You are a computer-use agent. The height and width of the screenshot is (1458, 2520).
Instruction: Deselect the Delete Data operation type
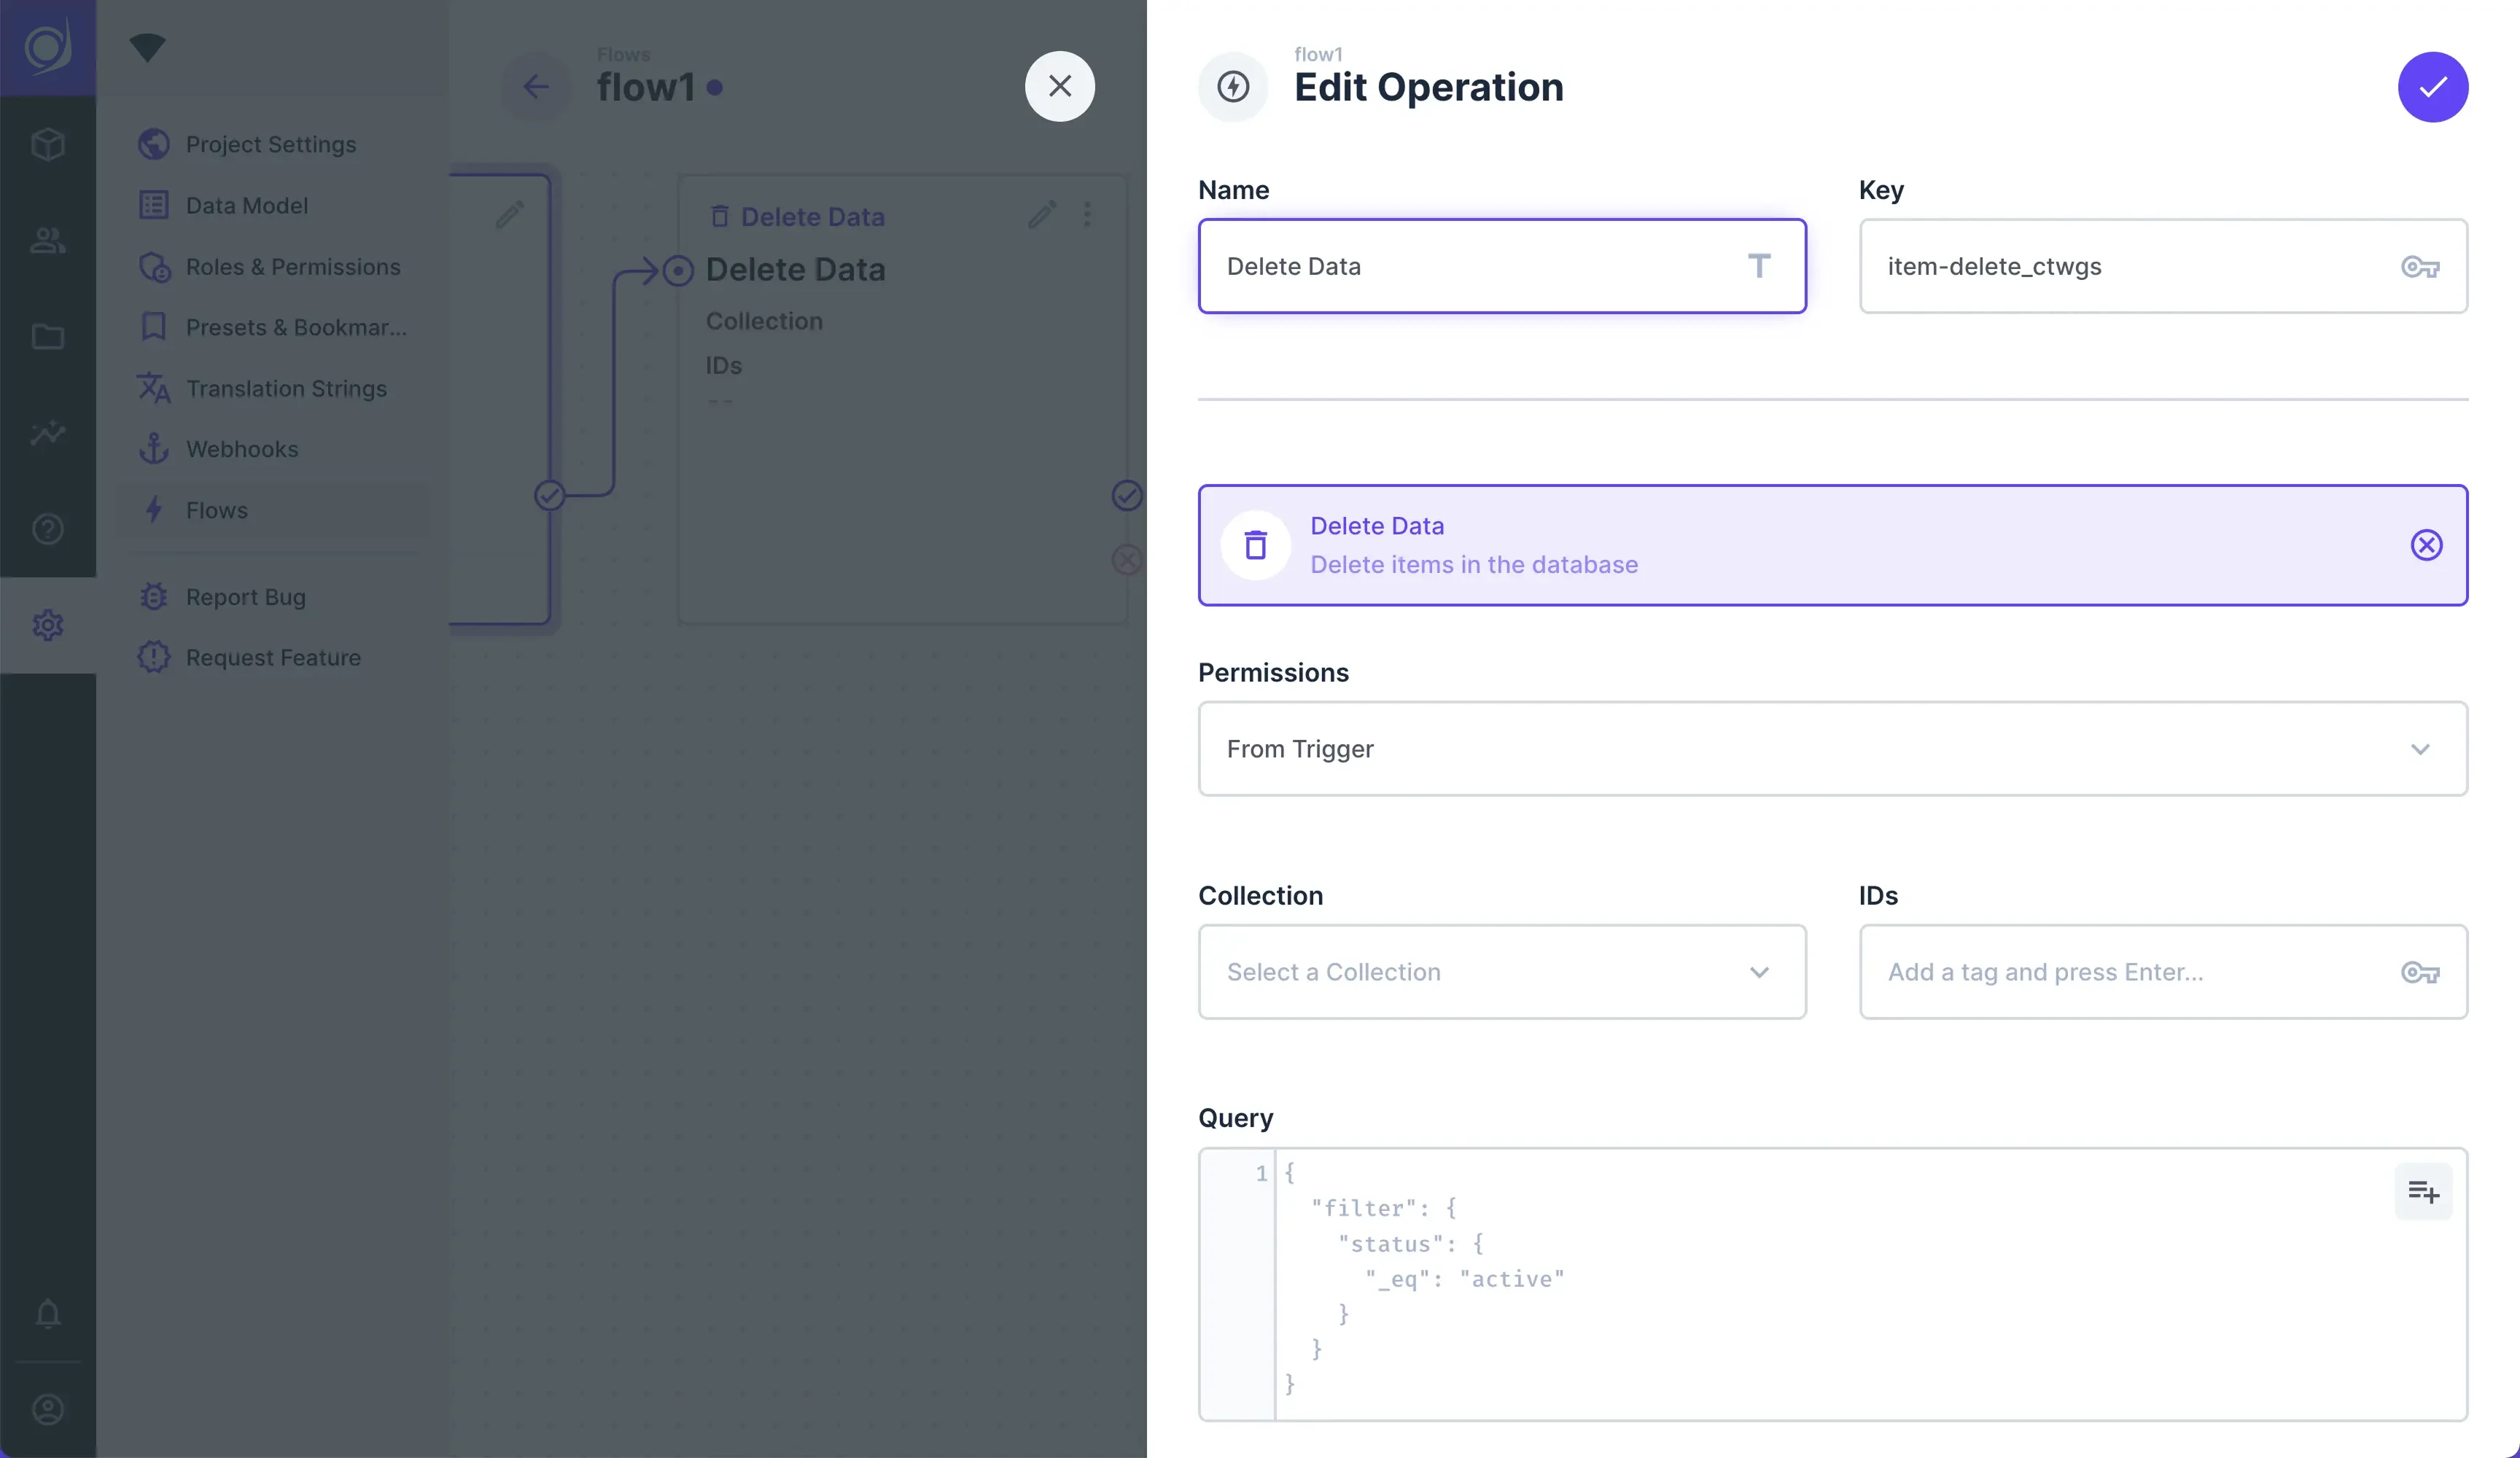pyautogui.click(x=2426, y=545)
